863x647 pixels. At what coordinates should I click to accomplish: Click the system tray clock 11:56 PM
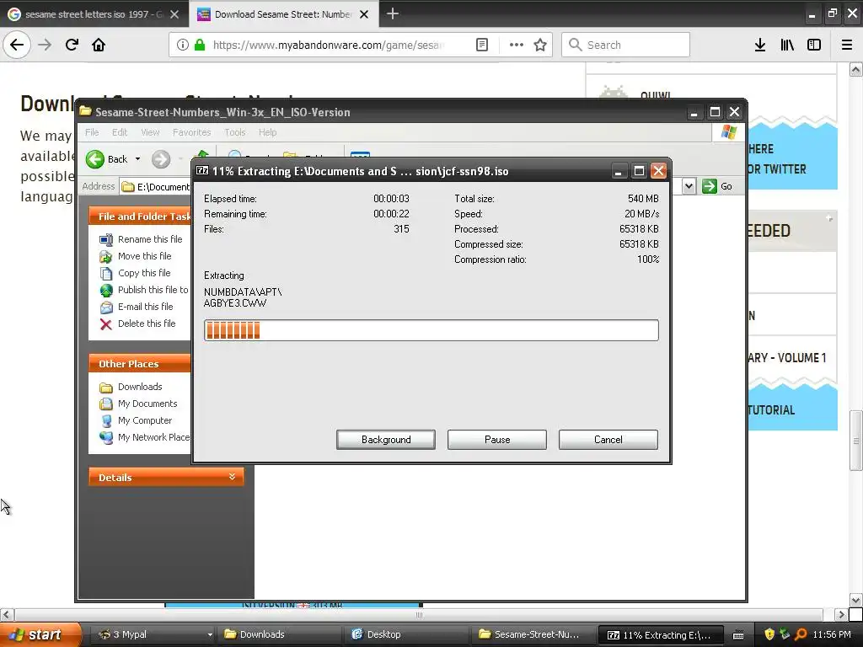click(832, 634)
